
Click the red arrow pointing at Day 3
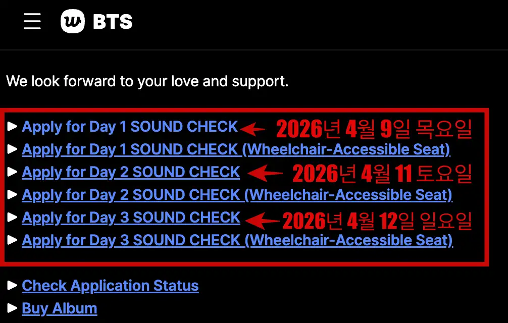261,220
